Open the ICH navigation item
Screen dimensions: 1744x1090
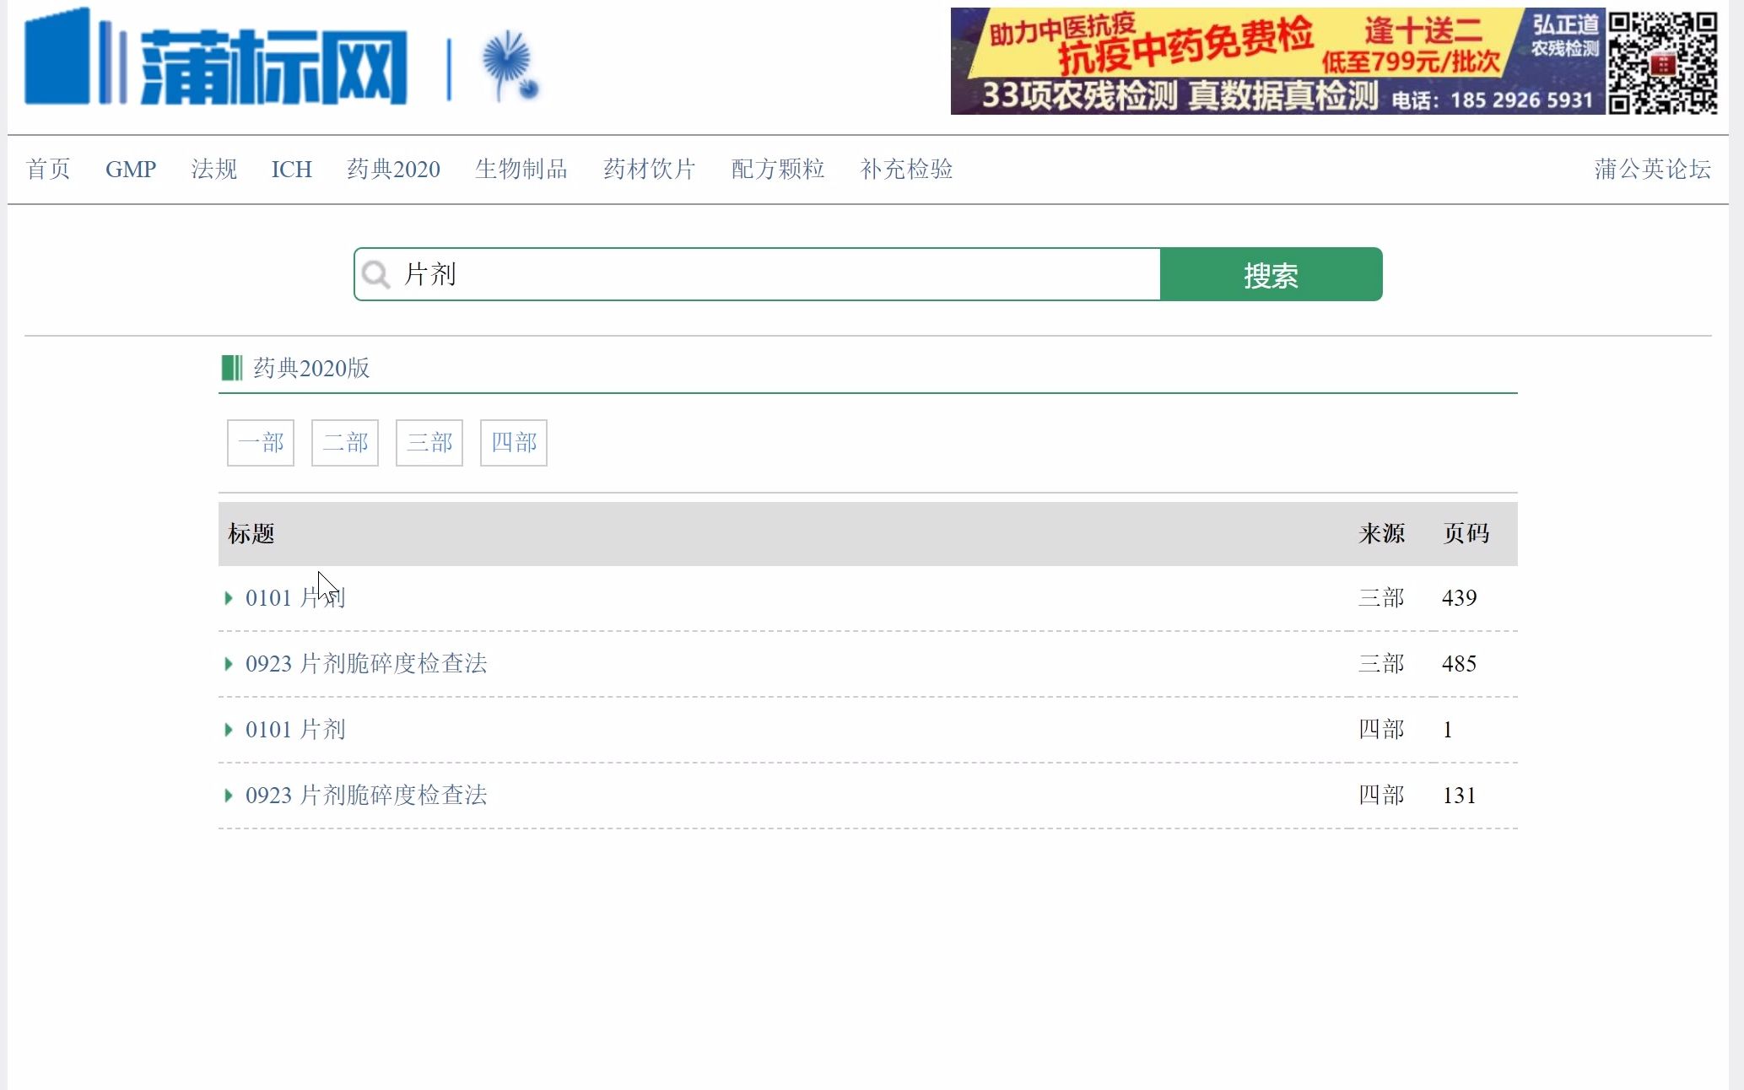[291, 169]
